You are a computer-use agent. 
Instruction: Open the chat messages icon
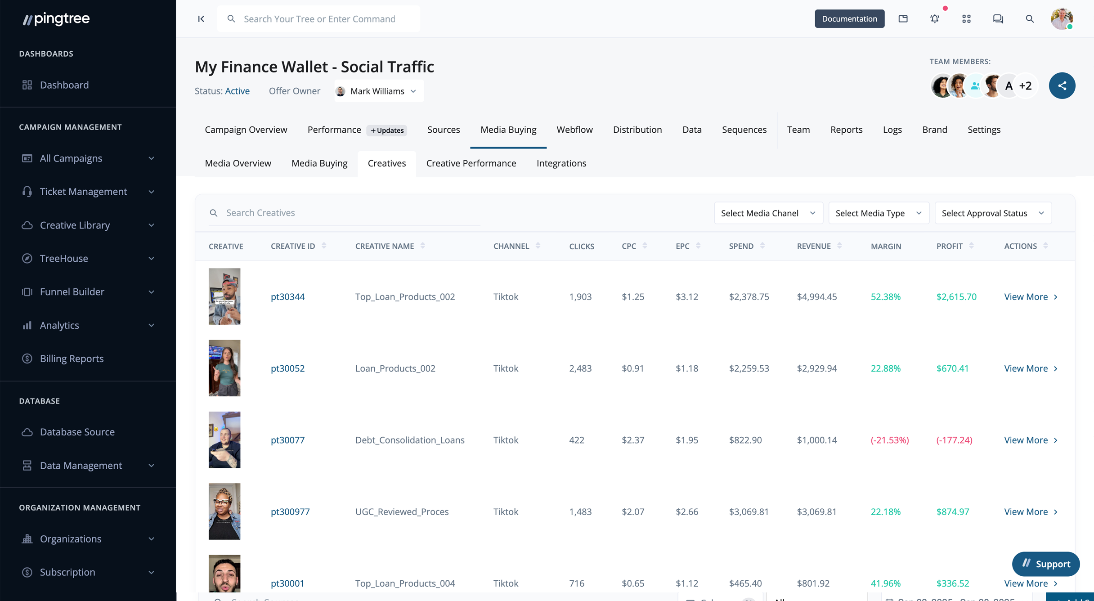click(998, 19)
